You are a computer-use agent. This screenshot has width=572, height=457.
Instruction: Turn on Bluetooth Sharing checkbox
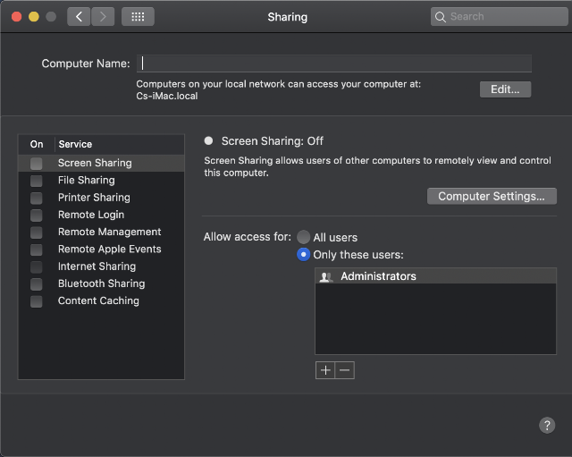[37, 284]
